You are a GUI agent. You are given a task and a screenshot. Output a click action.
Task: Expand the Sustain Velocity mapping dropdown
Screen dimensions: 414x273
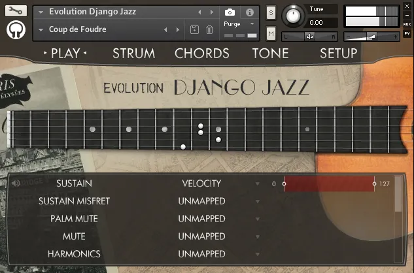tap(258, 184)
